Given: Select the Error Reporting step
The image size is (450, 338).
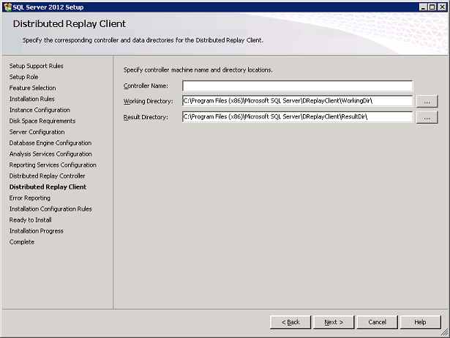Looking at the screenshot, I should coord(29,198).
